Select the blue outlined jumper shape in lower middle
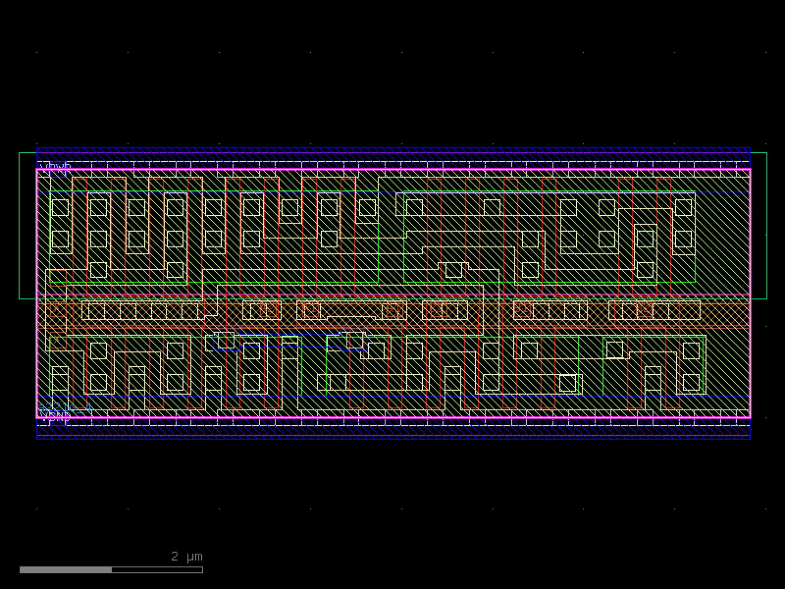The width and height of the screenshot is (785, 589). [290, 341]
